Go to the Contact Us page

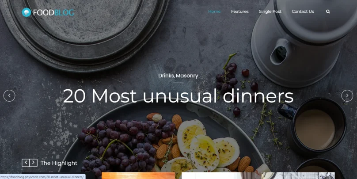point(303,11)
